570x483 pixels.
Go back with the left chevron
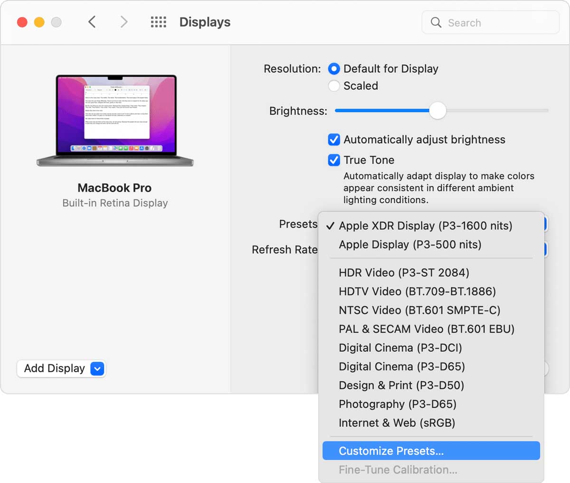[x=92, y=22]
